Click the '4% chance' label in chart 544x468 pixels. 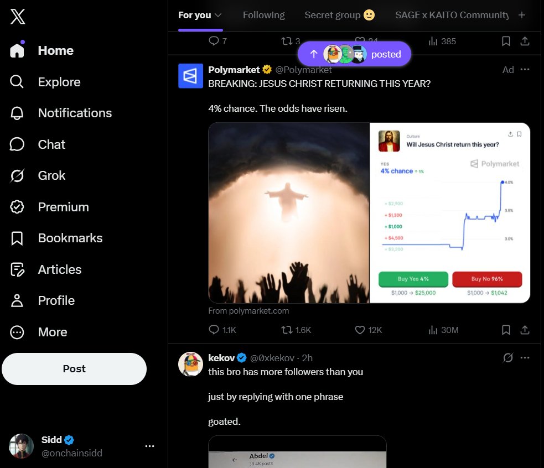tap(396, 171)
